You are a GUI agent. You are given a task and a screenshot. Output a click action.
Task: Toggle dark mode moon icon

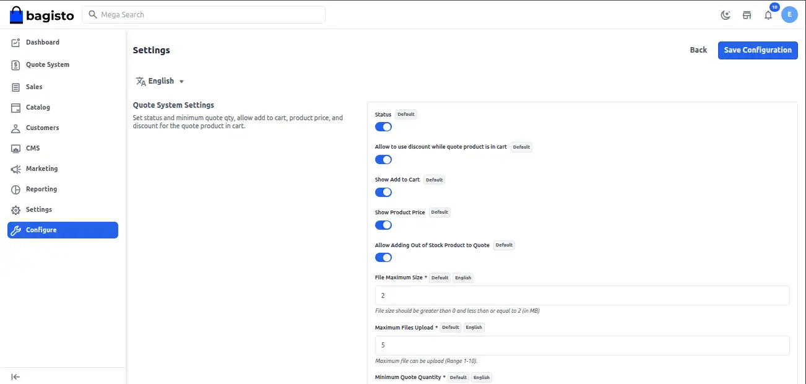[726, 15]
